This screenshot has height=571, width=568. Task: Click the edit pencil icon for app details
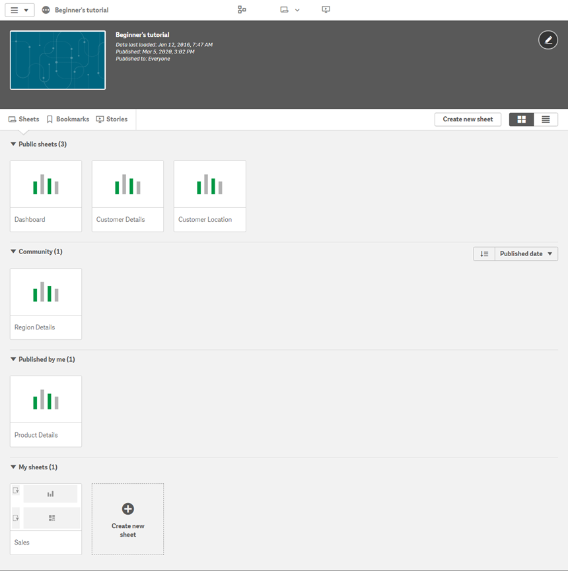[548, 40]
